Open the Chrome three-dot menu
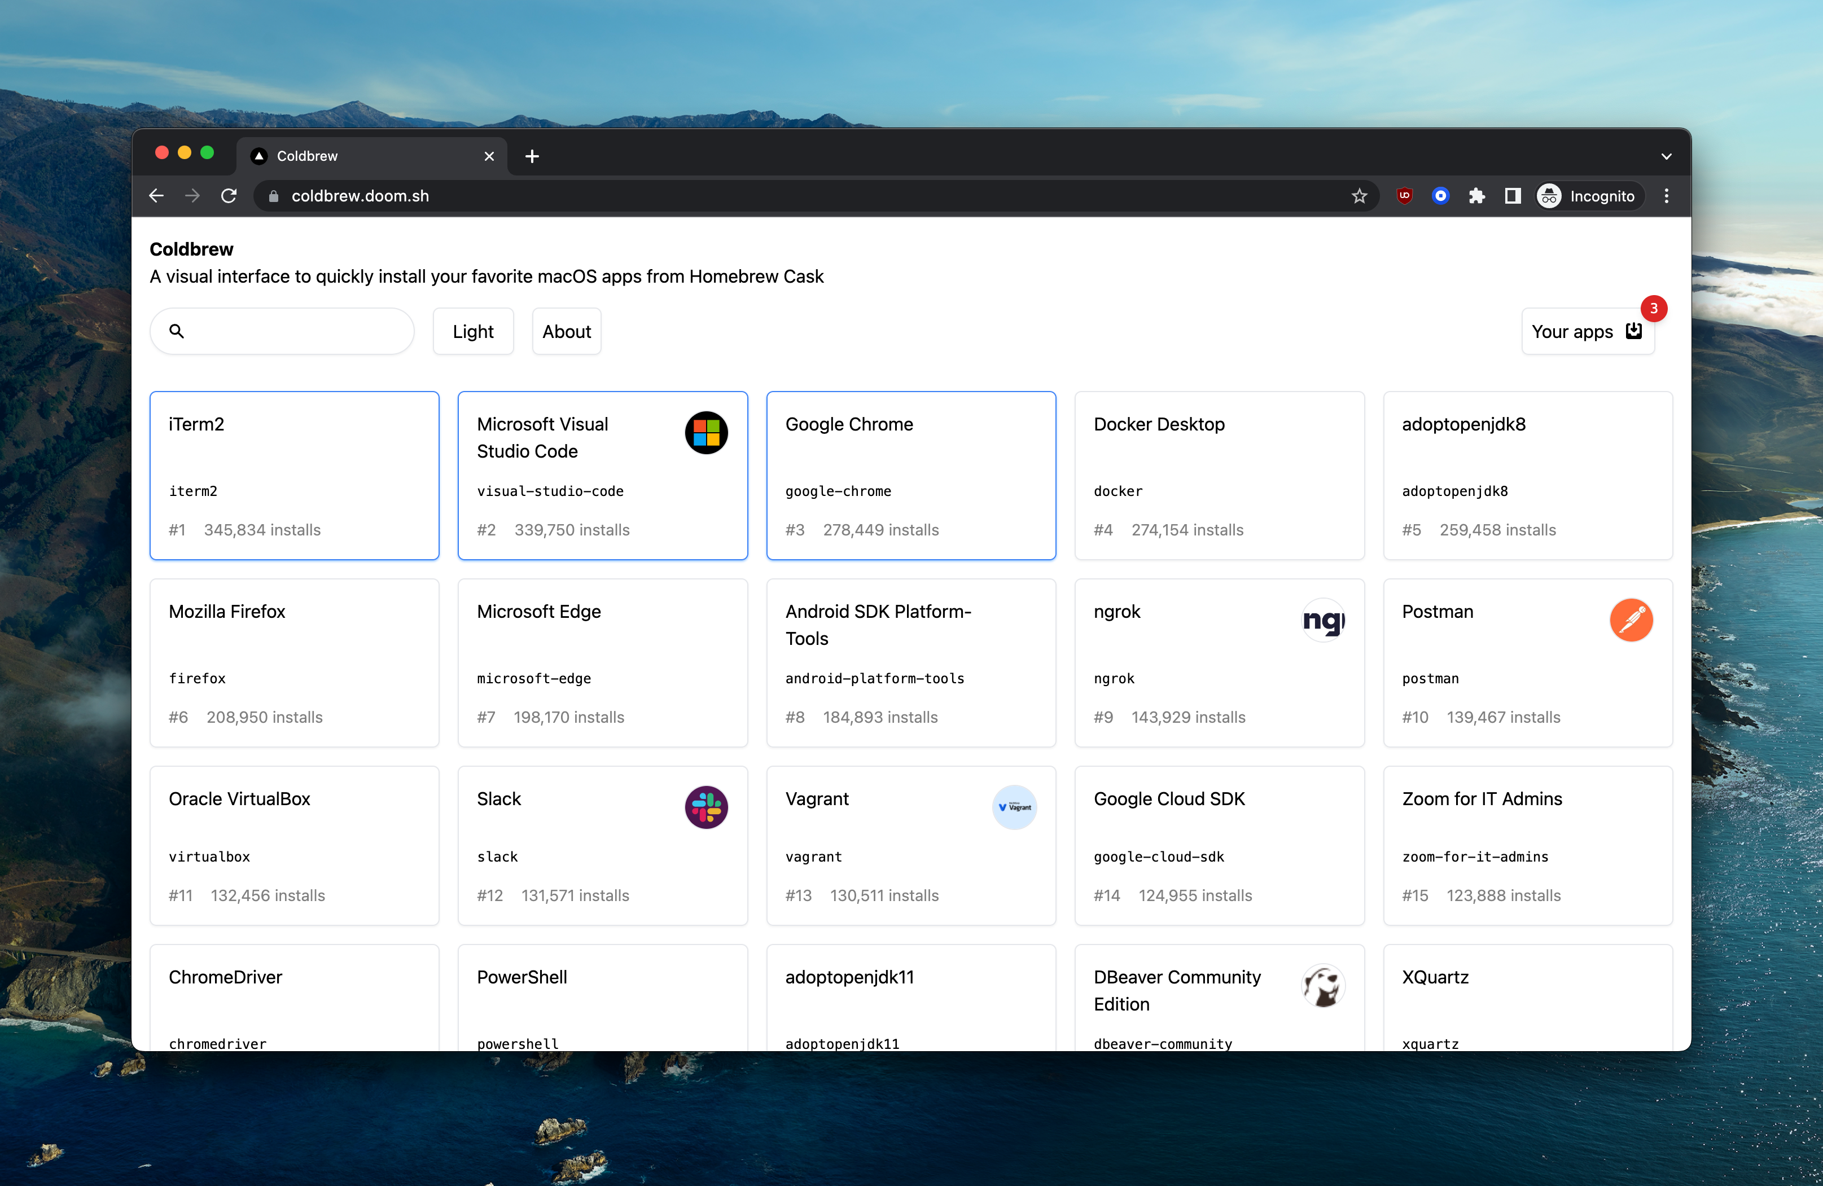Screen dimensions: 1823x1186 [x=1666, y=196]
